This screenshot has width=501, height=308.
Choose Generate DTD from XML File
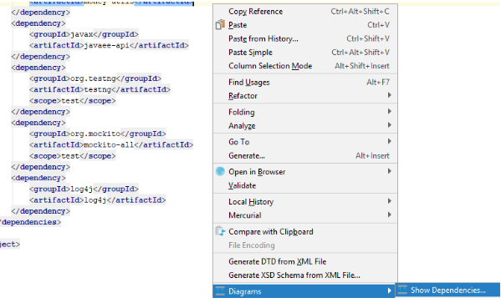click(x=305, y=262)
